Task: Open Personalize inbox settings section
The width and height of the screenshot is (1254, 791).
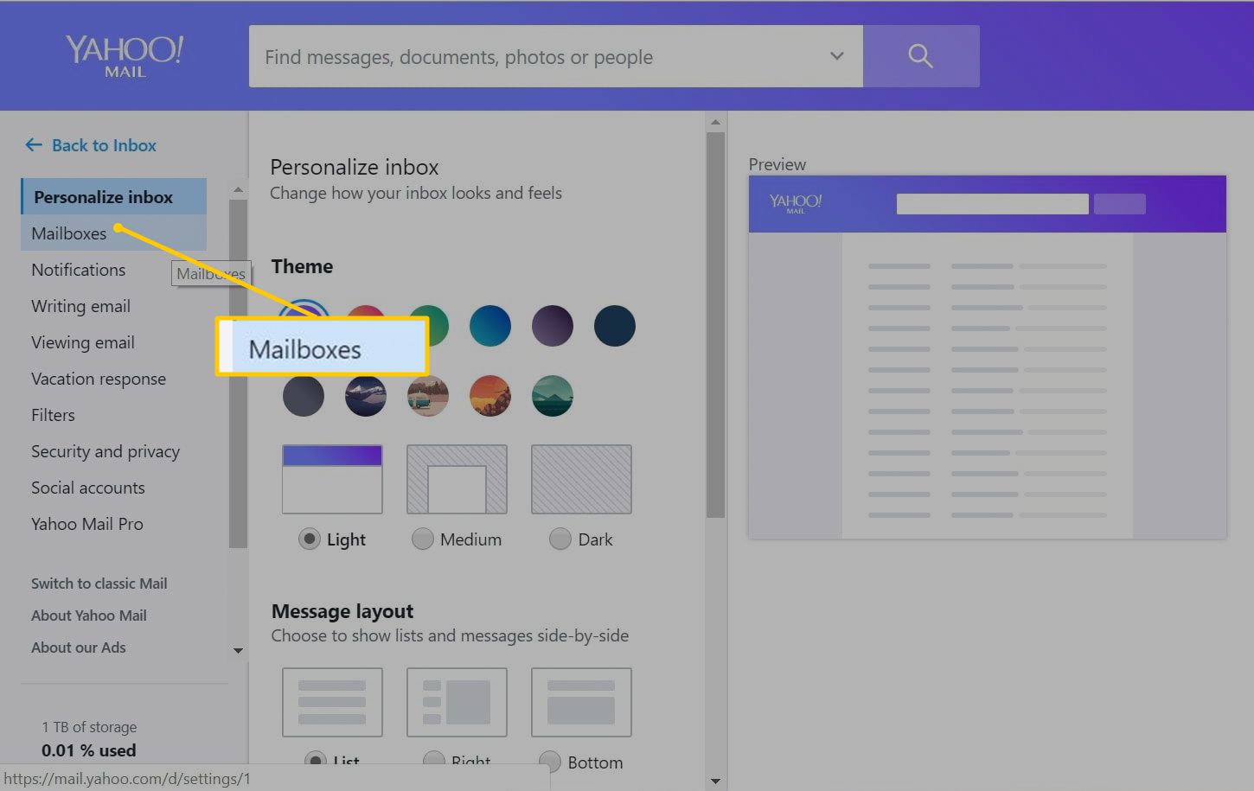Action: click(x=113, y=197)
